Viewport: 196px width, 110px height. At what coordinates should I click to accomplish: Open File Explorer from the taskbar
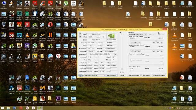[x=8, y=108]
